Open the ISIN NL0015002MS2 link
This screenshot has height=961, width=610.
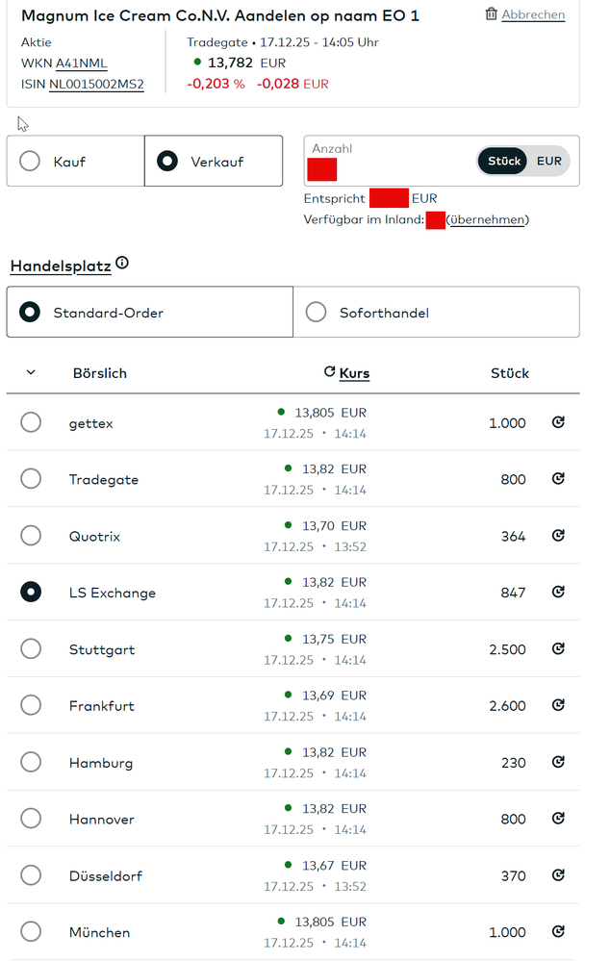96,85
